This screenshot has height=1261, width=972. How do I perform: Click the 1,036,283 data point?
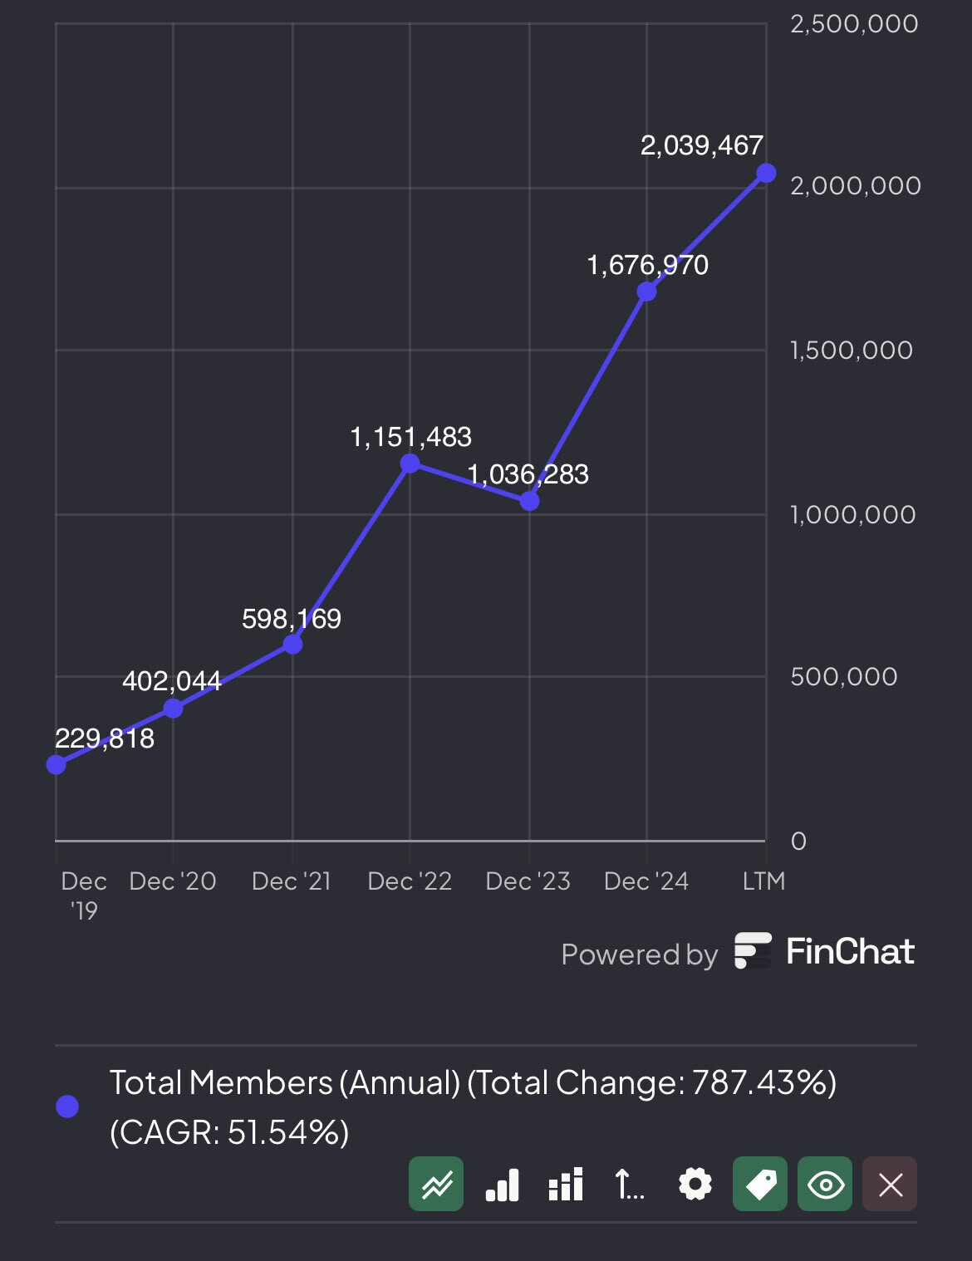(529, 501)
